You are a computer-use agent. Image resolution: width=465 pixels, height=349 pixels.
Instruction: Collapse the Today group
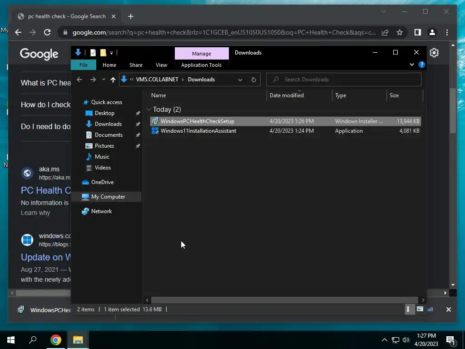click(x=148, y=110)
